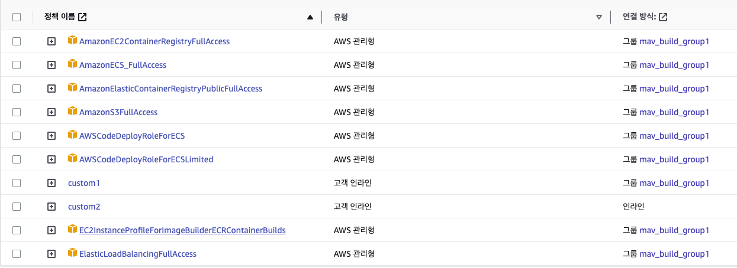Open mav_build_group1 link in AmazonElasticContainerRegistryPublicFullAccess row
737x268 pixels.
pyautogui.click(x=674, y=89)
